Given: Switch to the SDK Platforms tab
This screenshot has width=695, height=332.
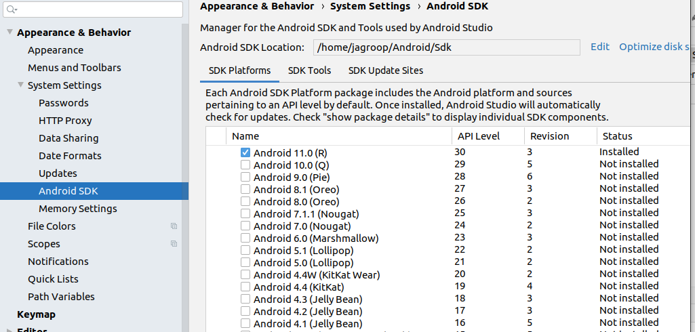Looking at the screenshot, I should pos(239,71).
